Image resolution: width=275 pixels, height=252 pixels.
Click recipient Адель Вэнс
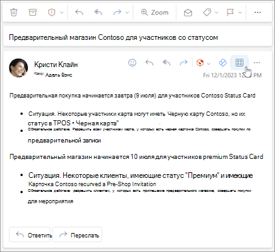59,75
